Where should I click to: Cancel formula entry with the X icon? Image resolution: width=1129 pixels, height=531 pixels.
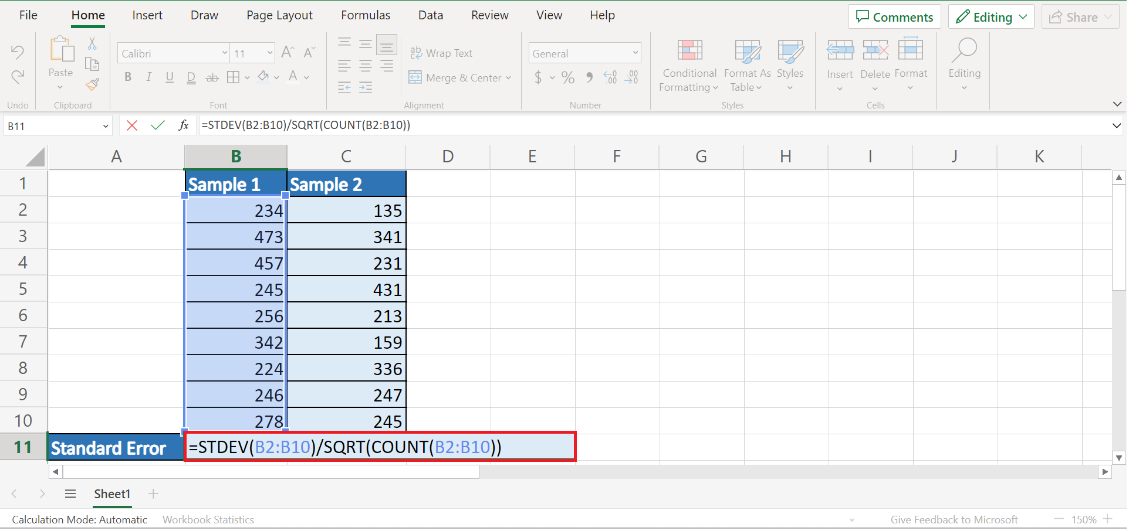(x=132, y=125)
